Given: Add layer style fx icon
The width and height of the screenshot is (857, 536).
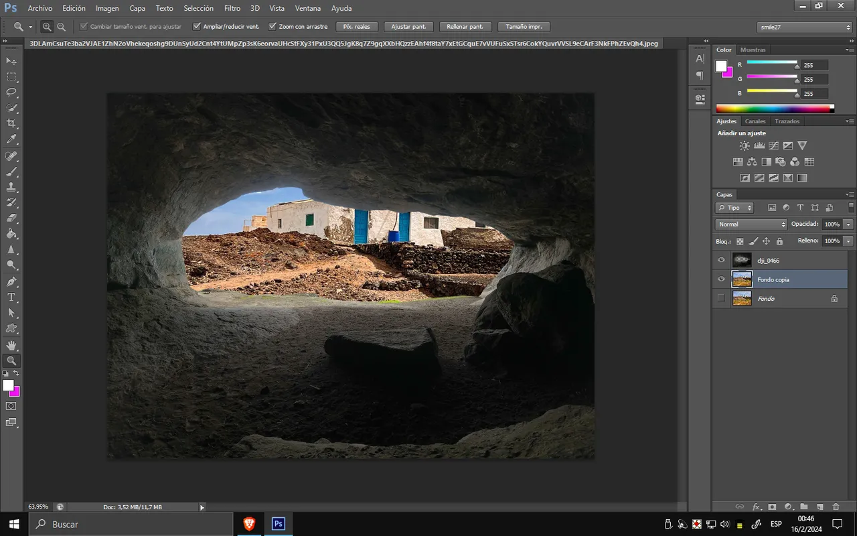Looking at the screenshot, I should (x=757, y=507).
